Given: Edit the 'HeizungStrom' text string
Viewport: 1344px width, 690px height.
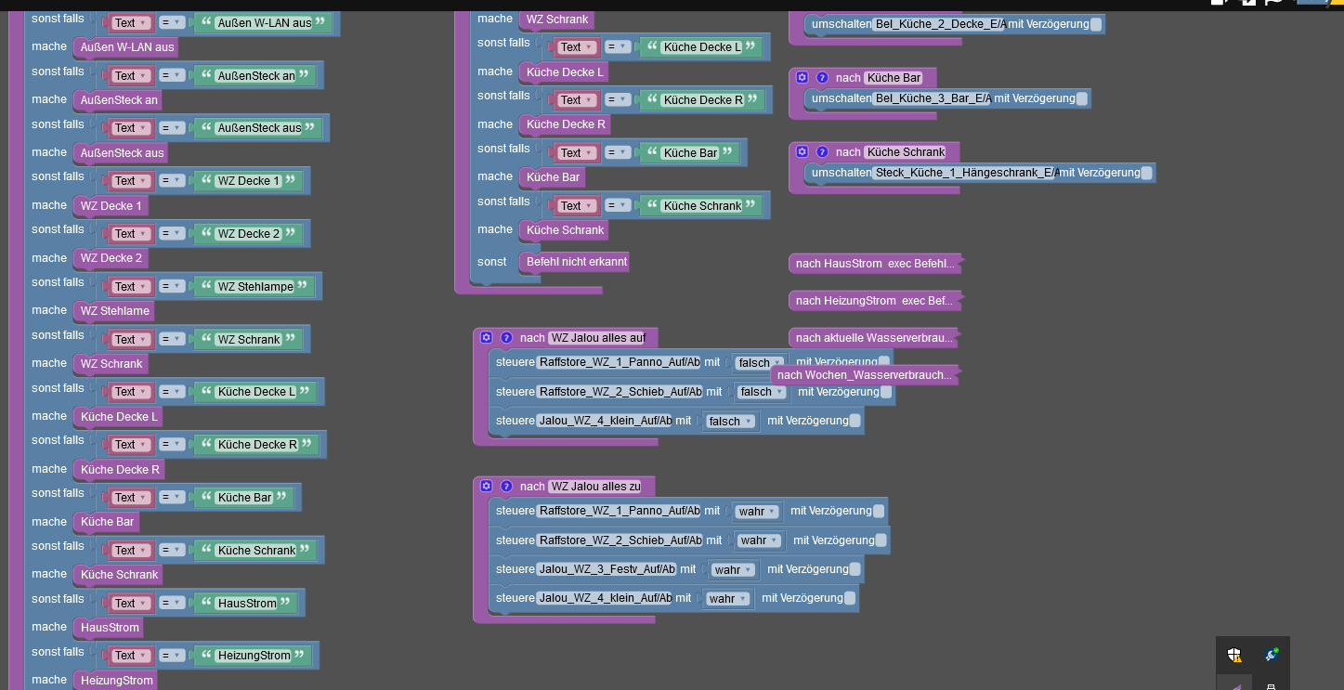Looking at the screenshot, I should pyautogui.click(x=254, y=655).
